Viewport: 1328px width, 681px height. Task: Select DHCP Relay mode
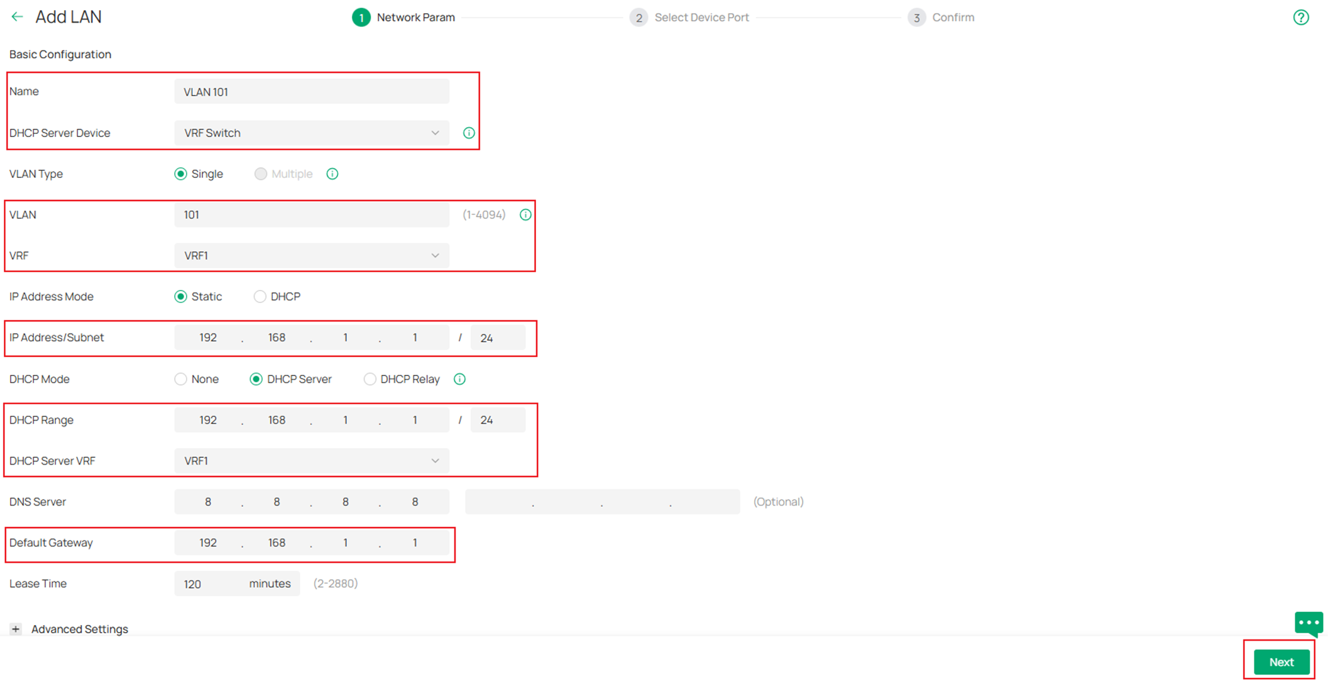tap(370, 379)
